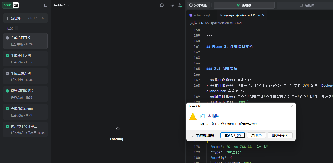Click the SOLO mode logo toggle

point(11,5)
